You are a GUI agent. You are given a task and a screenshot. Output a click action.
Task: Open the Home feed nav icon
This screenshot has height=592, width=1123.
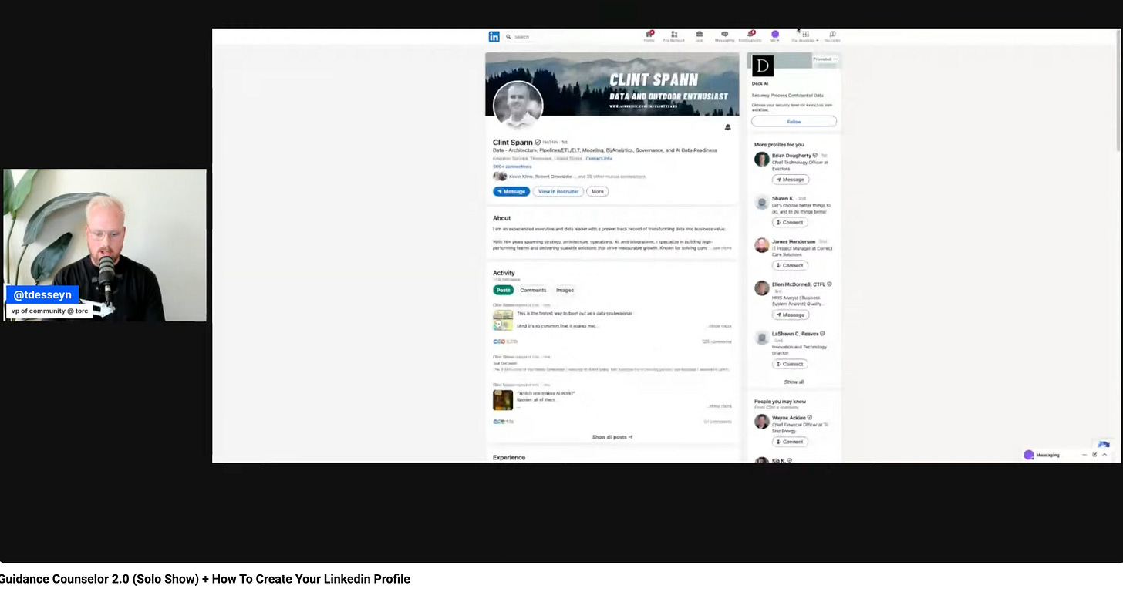(649, 36)
